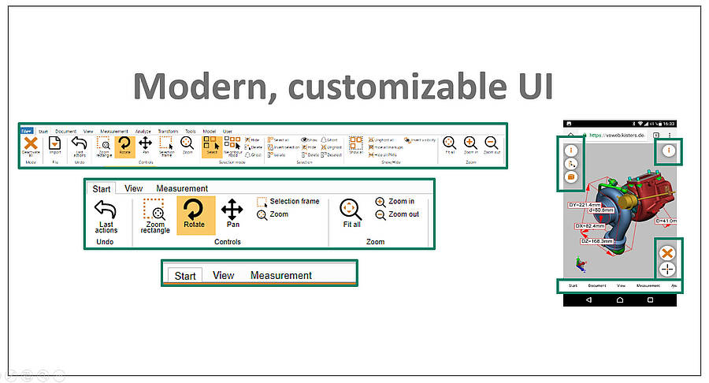
Task: Click turbocharger 3D model in phone viewer
Action: click(633, 213)
